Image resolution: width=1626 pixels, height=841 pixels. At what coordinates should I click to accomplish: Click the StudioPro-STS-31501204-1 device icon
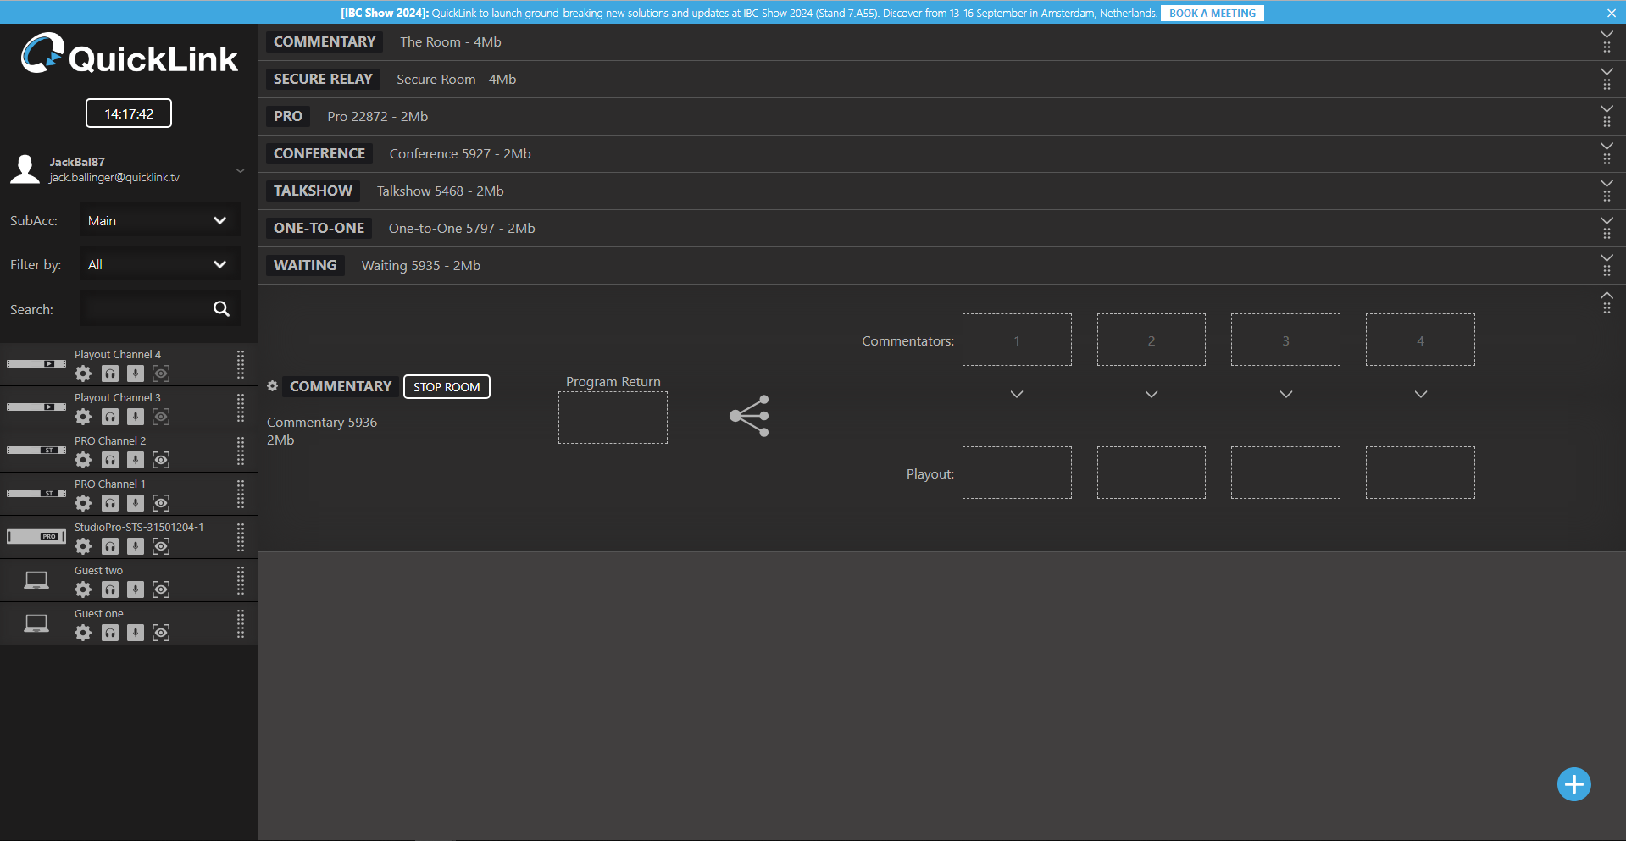point(36,537)
